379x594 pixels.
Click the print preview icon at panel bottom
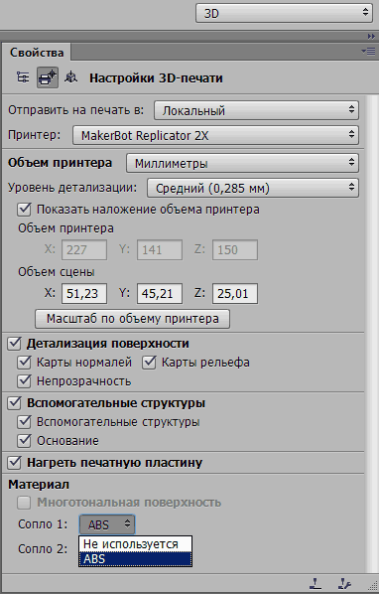[316, 583]
